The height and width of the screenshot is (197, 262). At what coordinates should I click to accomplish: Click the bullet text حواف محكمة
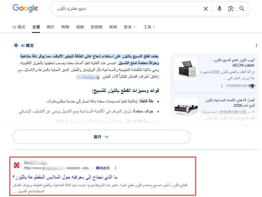(143, 111)
